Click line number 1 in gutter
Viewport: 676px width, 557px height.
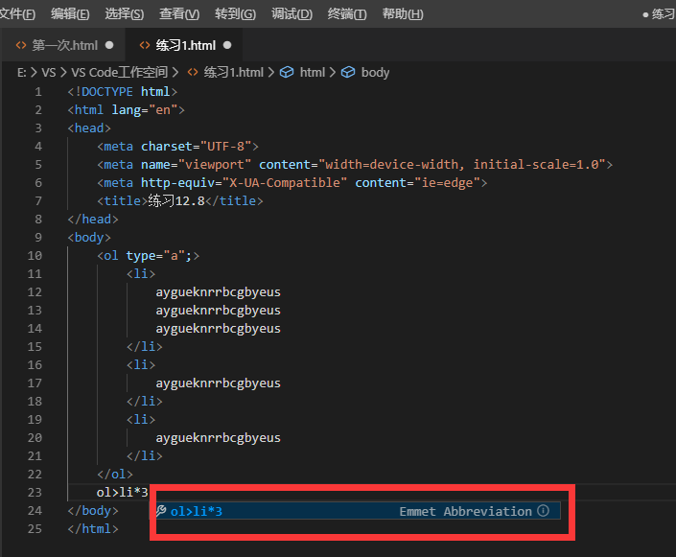coord(38,92)
